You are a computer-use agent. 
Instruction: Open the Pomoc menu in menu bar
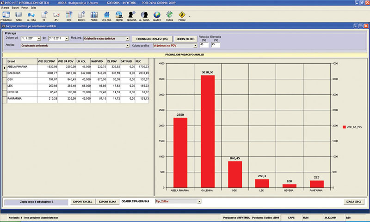tap(25, 7)
